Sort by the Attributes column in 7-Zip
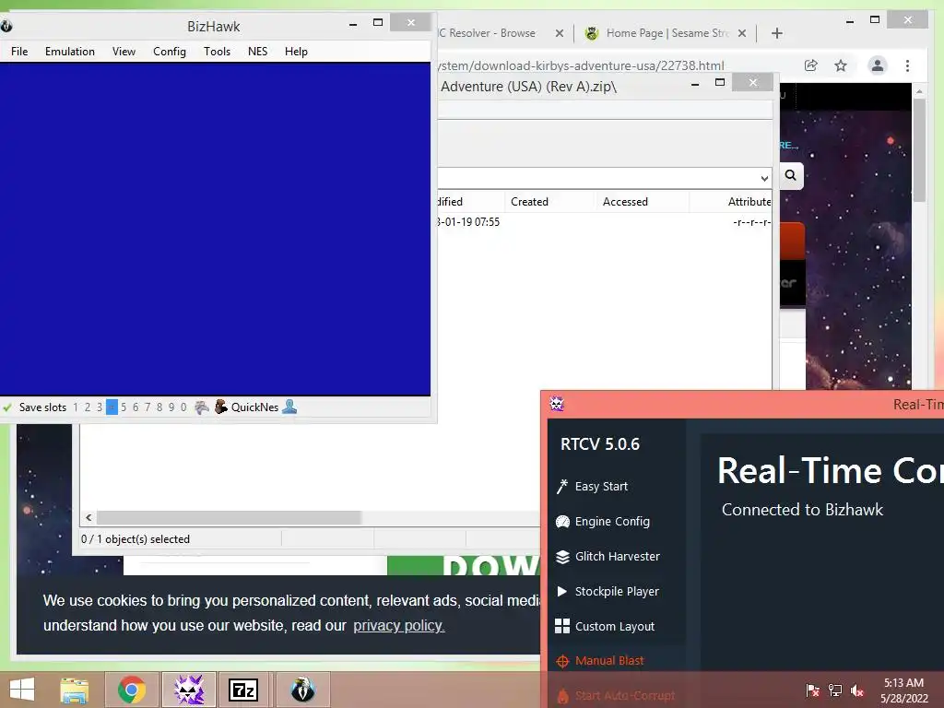944x708 pixels. click(x=731, y=202)
